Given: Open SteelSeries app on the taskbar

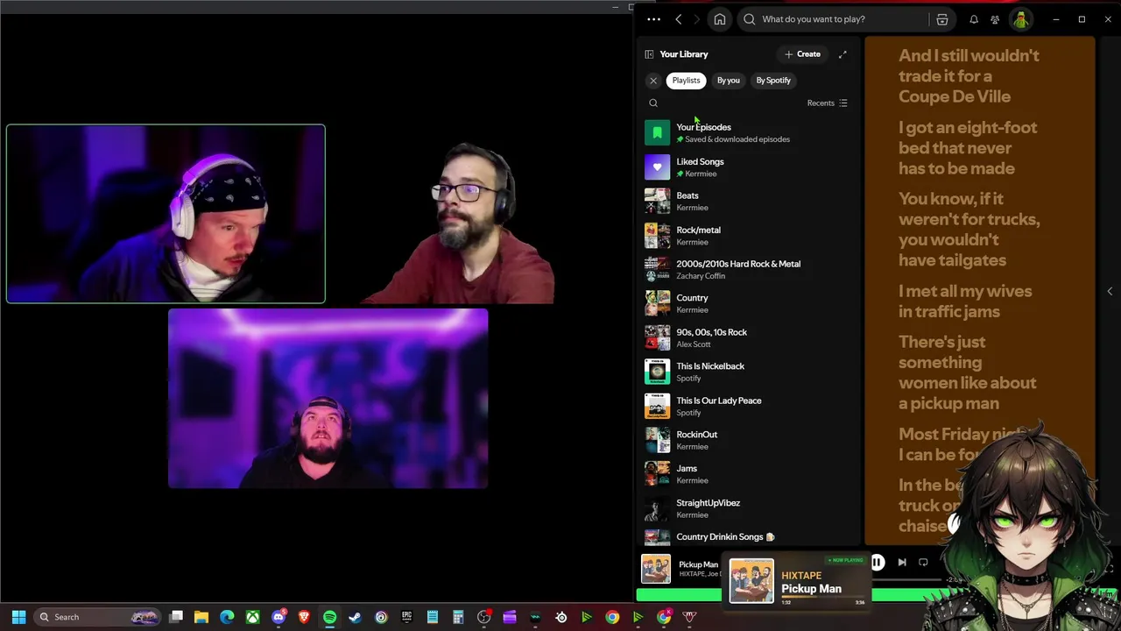Looking at the screenshot, I should pos(561,617).
